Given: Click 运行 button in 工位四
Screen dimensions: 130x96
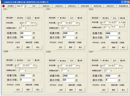Looking at the screenshot, I should tap(18, 90).
